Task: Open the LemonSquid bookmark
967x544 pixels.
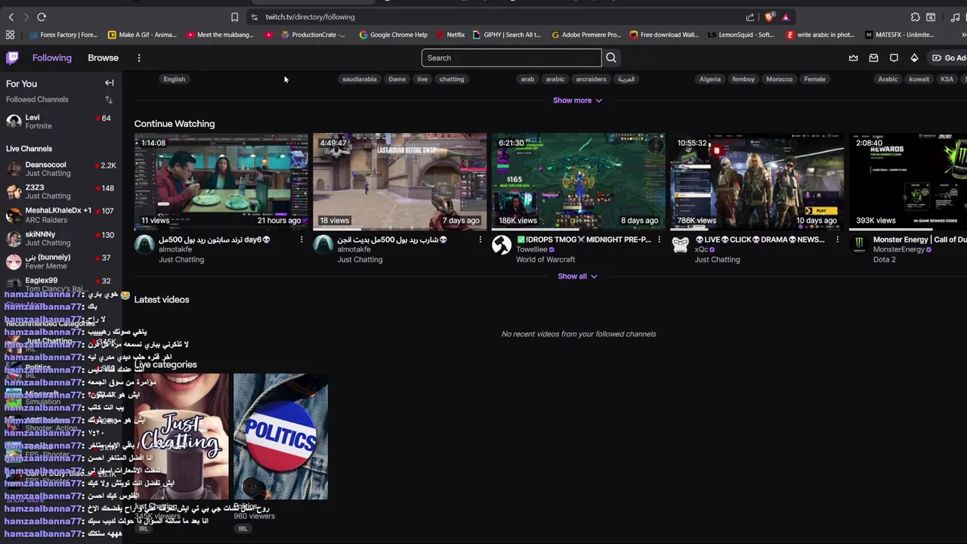Action: [741, 35]
